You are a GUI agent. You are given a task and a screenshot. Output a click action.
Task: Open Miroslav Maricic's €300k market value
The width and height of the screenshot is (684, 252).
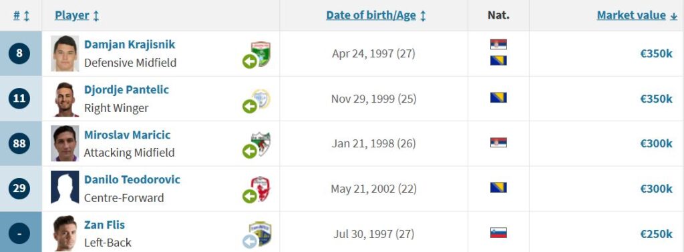657,143
